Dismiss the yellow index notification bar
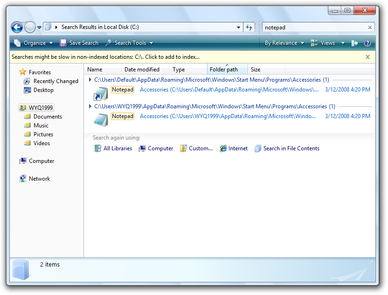 [x=367, y=57]
